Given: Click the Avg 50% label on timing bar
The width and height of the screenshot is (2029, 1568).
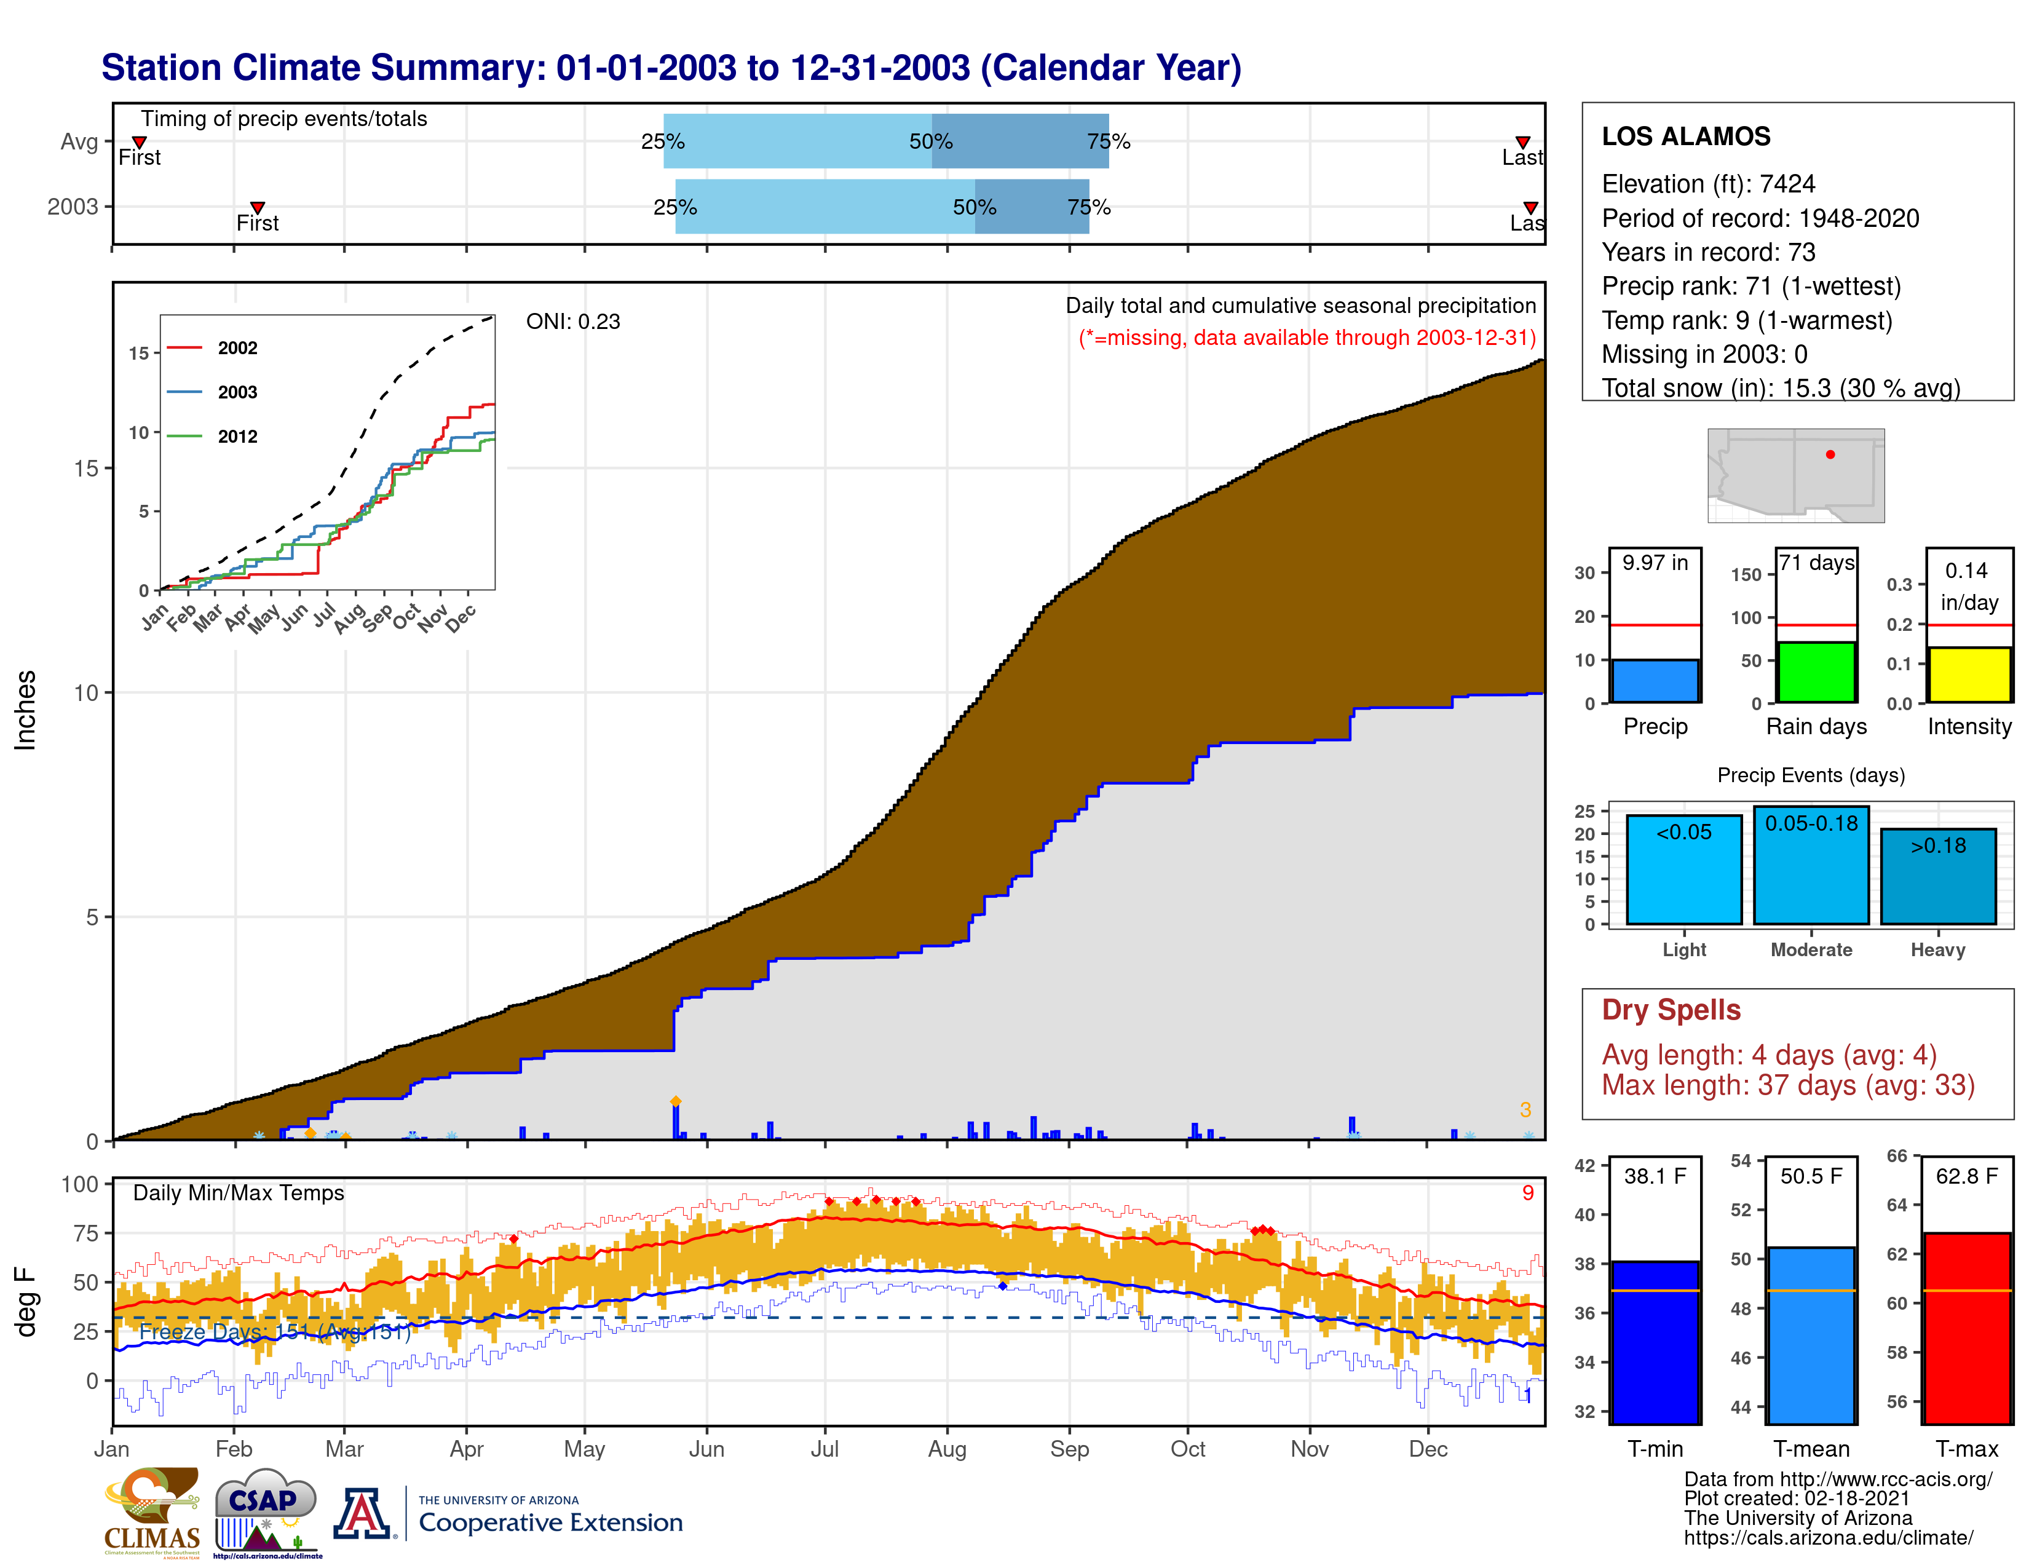Looking at the screenshot, I should (931, 141).
